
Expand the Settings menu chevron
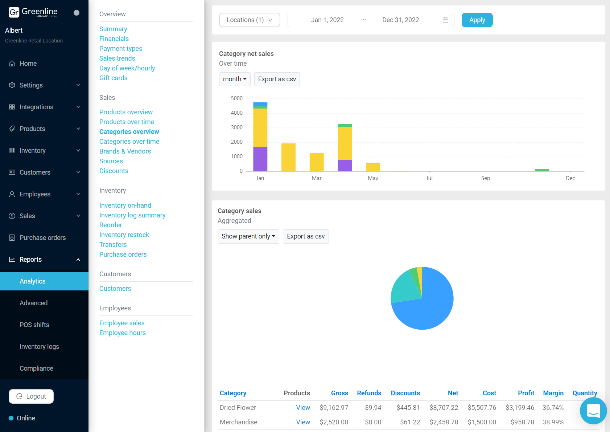(78, 85)
